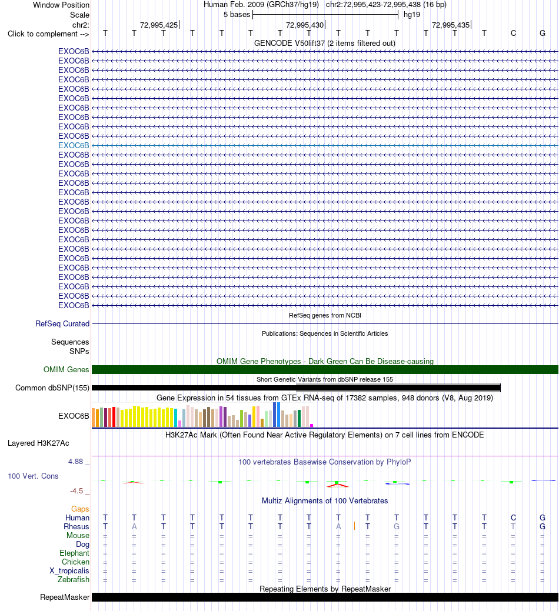Click the orange Gaps label

pos(80,509)
